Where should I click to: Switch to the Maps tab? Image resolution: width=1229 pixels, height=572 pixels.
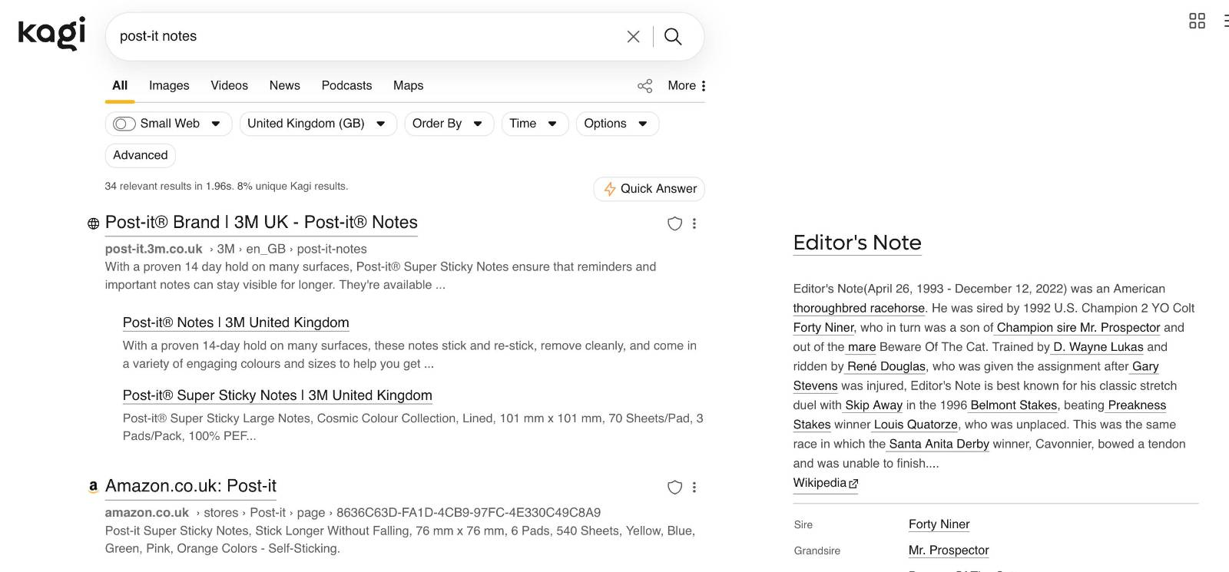tap(409, 86)
